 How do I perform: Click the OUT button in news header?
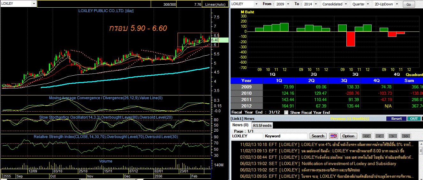pyautogui.click(x=414, y=119)
